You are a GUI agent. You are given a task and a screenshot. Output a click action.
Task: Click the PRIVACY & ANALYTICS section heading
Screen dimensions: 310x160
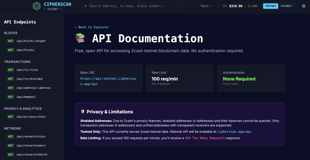pyautogui.click(x=23, y=109)
